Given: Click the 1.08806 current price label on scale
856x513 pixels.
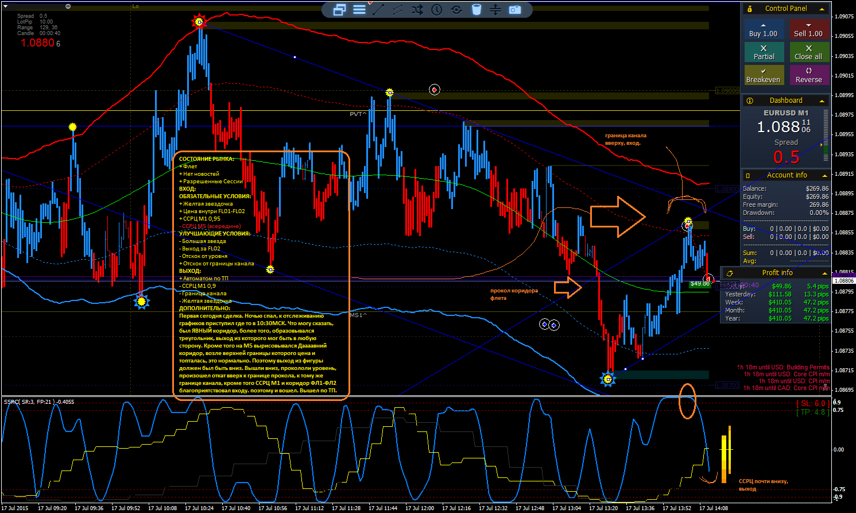Looking at the screenshot, I should [843, 281].
